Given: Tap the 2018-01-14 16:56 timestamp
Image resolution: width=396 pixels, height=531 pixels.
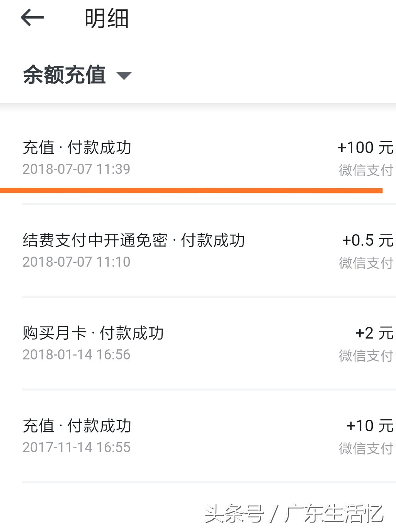Looking at the screenshot, I should (x=76, y=354).
